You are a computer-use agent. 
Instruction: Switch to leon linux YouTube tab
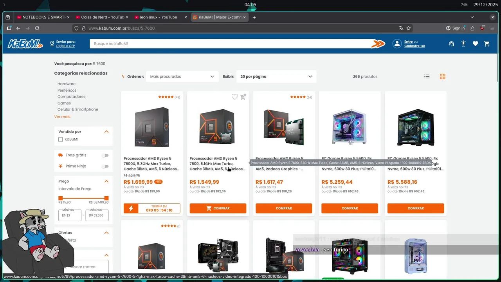pyautogui.click(x=160, y=17)
